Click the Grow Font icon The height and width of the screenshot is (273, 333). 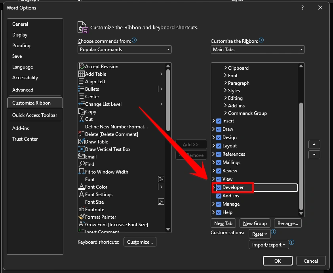click(x=82, y=224)
